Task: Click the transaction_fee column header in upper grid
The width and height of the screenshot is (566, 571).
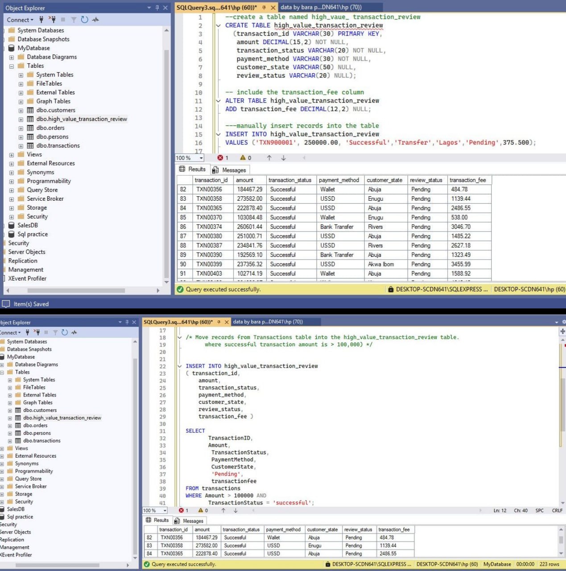Action: 469,180
